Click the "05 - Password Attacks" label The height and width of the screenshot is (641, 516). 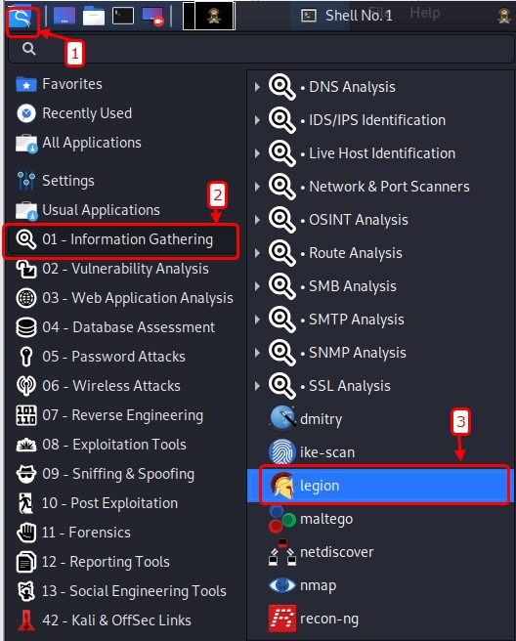pyautogui.click(x=113, y=357)
